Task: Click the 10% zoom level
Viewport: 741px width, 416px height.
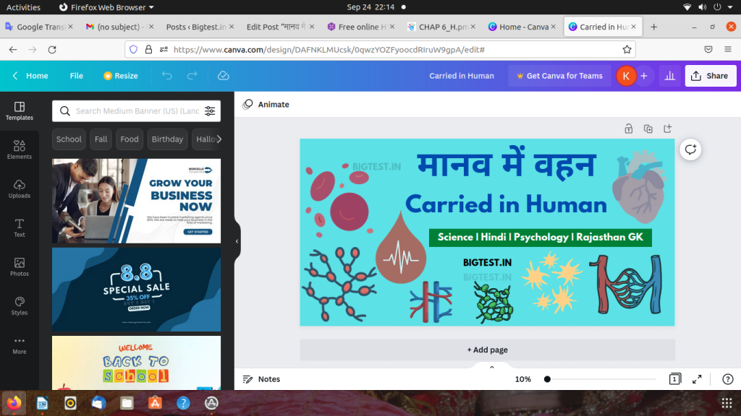Action: pyautogui.click(x=522, y=378)
